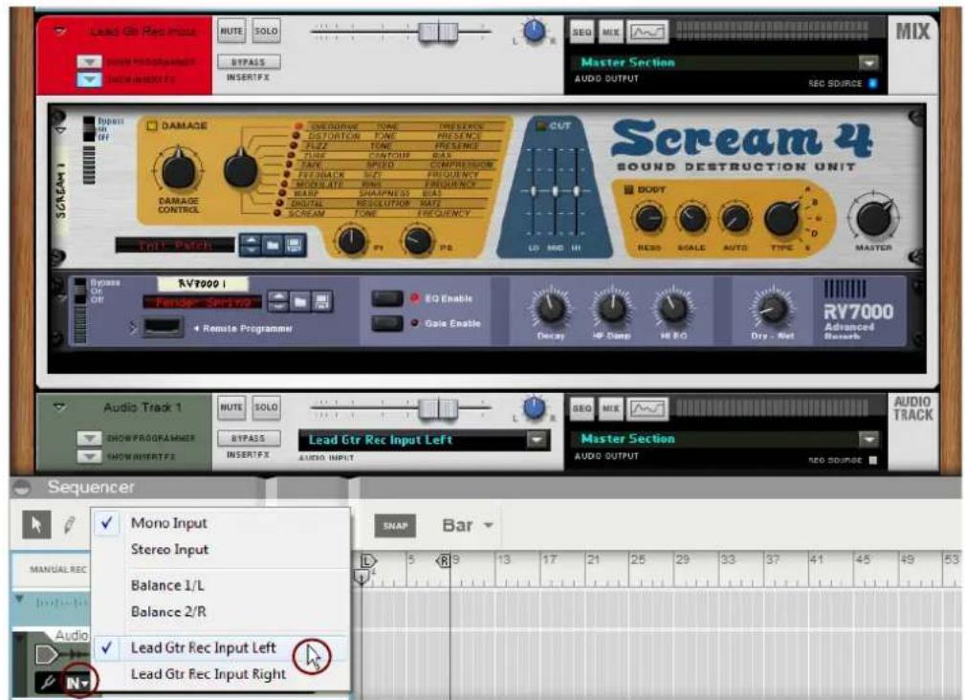Select Lead Gtr Rec Input Right entry
This screenshot has height=700, width=965.
point(208,674)
